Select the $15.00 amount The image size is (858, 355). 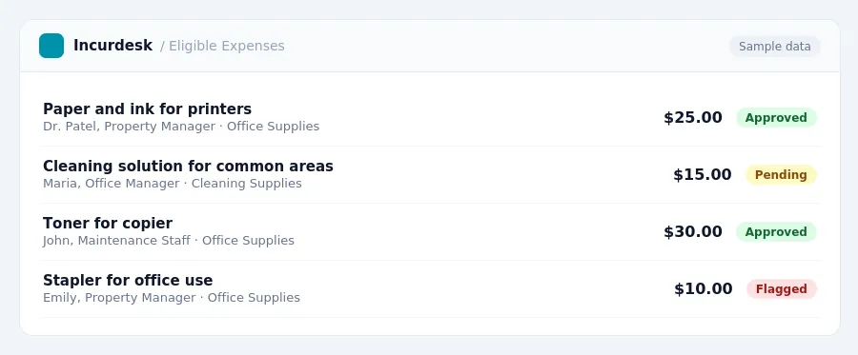[702, 175]
